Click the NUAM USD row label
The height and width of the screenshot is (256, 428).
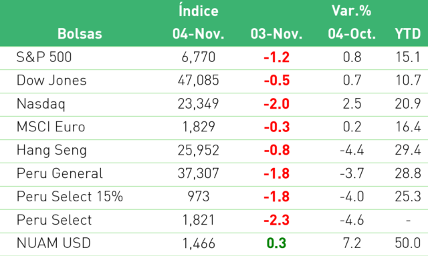53,243
